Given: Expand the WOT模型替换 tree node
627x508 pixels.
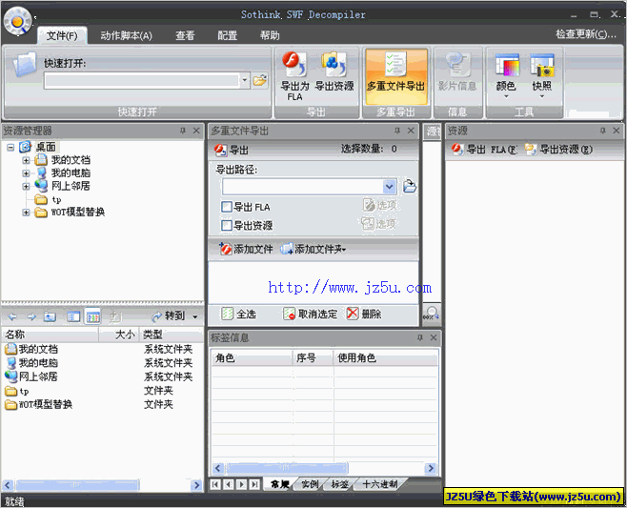Looking at the screenshot, I should click(x=26, y=212).
